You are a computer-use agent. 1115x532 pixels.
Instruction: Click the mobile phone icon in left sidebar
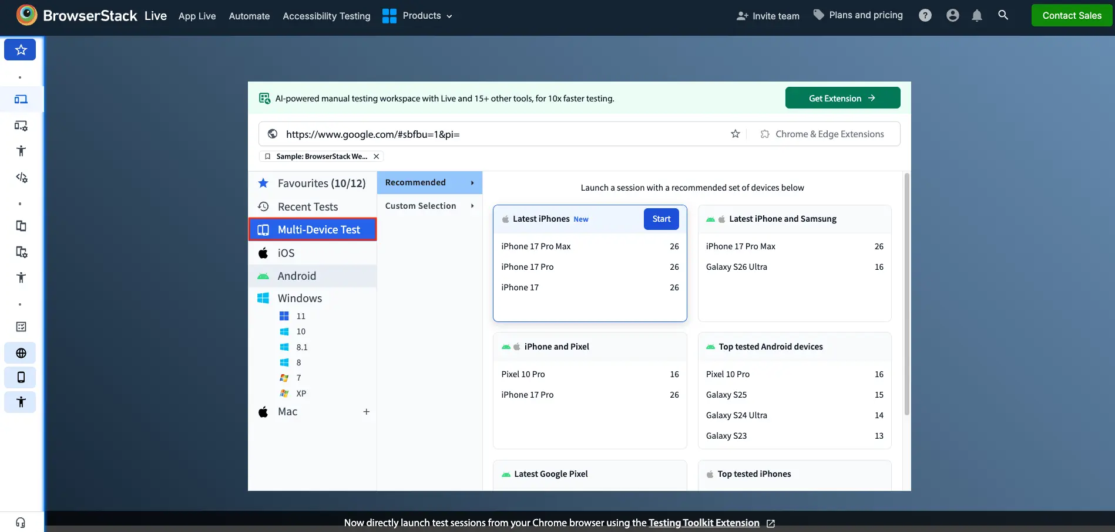click(x=21, y=377)
